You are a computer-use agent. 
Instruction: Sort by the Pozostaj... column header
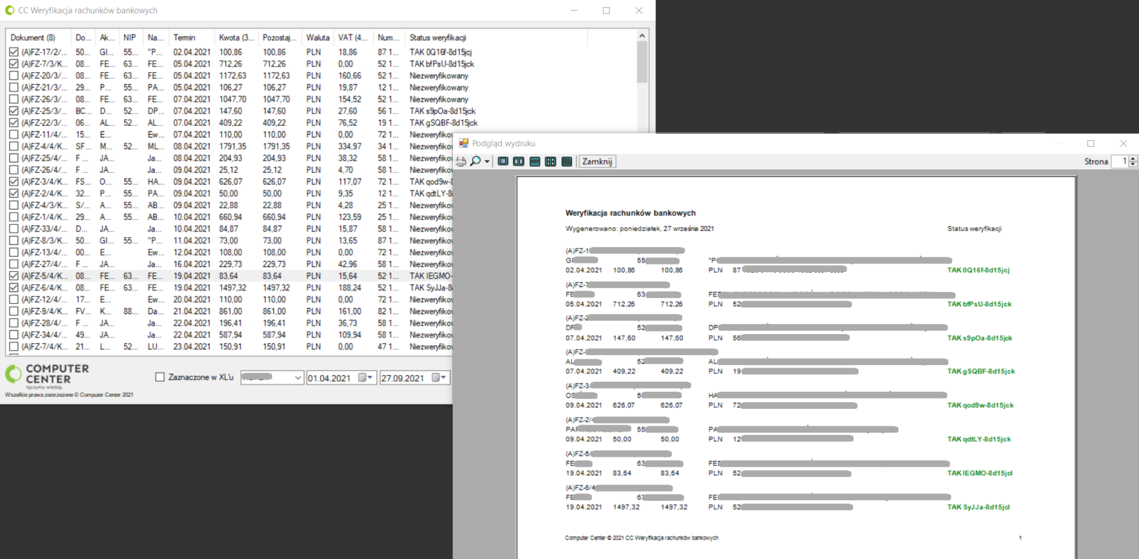[x=279, y=38]
